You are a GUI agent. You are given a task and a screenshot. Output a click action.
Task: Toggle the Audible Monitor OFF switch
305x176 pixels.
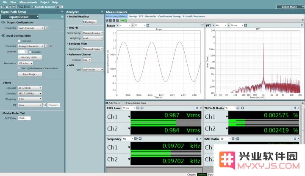coord(60,7)
